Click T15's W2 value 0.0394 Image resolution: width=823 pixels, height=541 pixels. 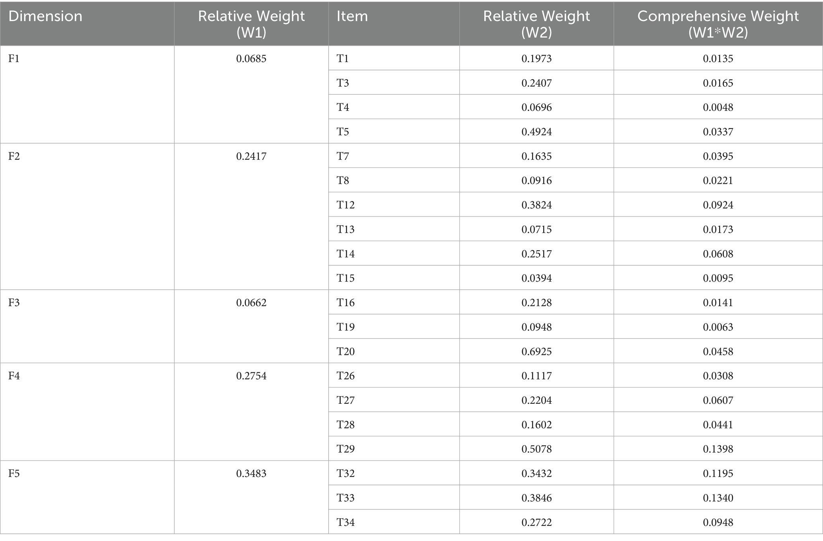click(x=536, y=278)
